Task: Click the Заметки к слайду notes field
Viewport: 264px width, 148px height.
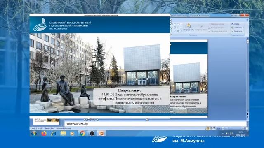Action: 155,124
